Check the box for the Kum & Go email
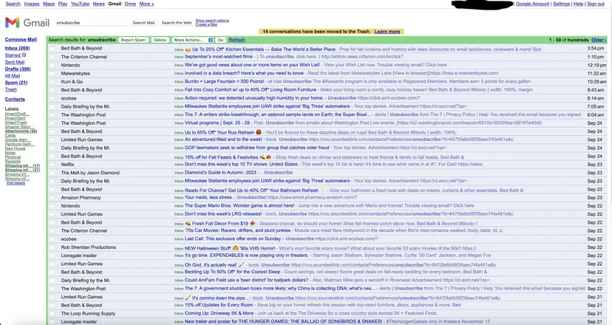This screenshot has width=612, height=325. click(x=52, y=81)
